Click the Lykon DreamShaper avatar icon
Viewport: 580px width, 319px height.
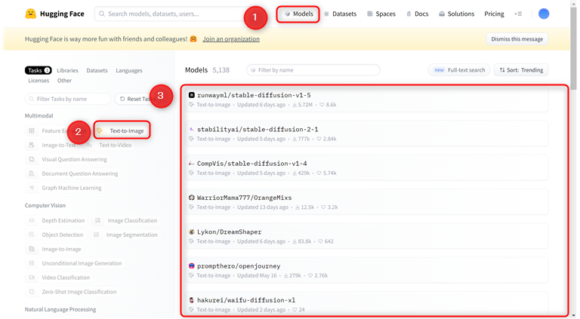pos(191,232)
